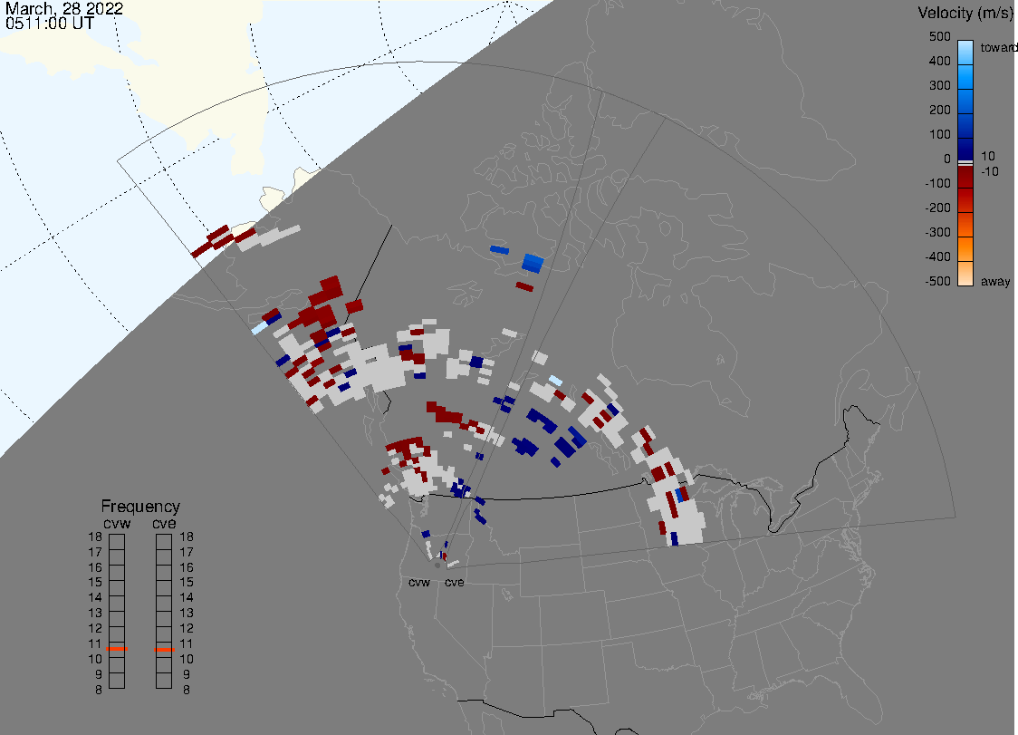Select the 300 velocity tick label
The height and width of the screenshot is (735, 1018).
[939, 86]
